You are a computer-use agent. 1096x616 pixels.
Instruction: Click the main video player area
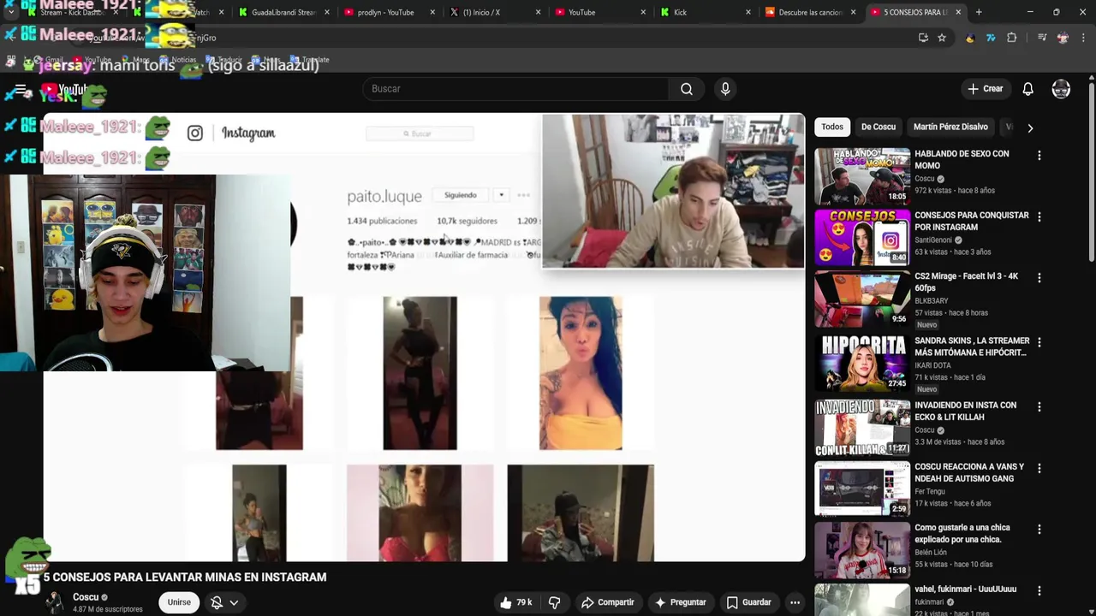pyautogui.click(x=424, y=337)
